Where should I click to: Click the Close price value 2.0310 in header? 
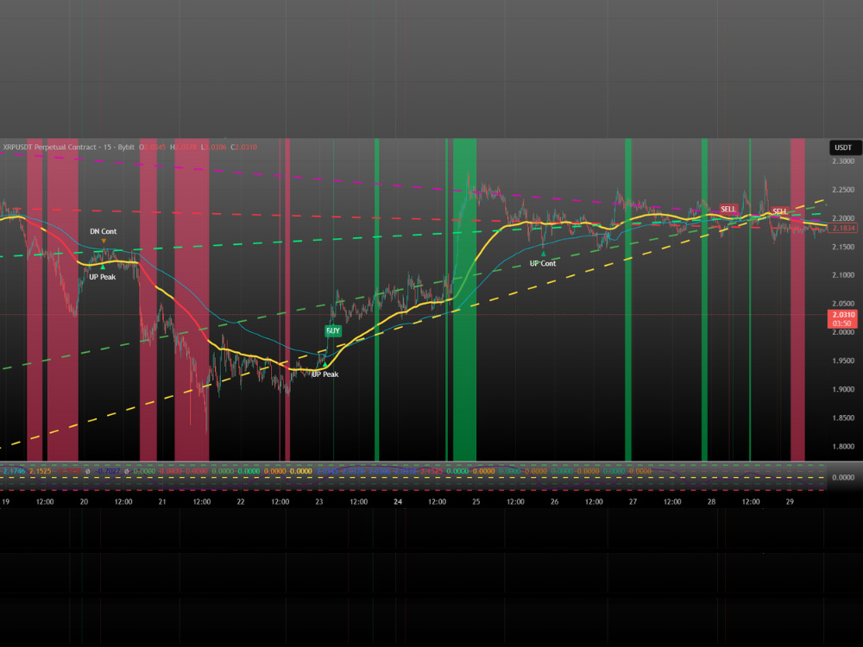pyautogui.click(x=246, y=148)
